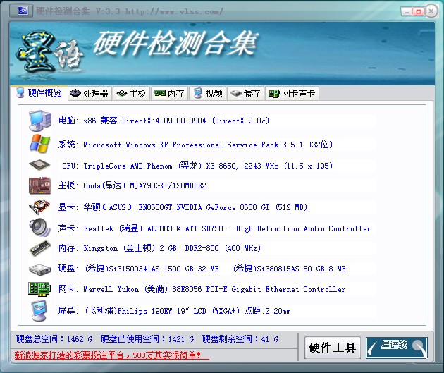Click the 硬盘总空间 1462 G status text
Screen dimensions: 444x373
[54, 338]
